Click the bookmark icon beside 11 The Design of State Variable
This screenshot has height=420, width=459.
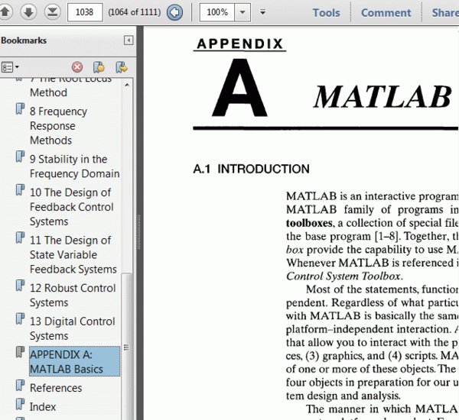click(20, 237)
